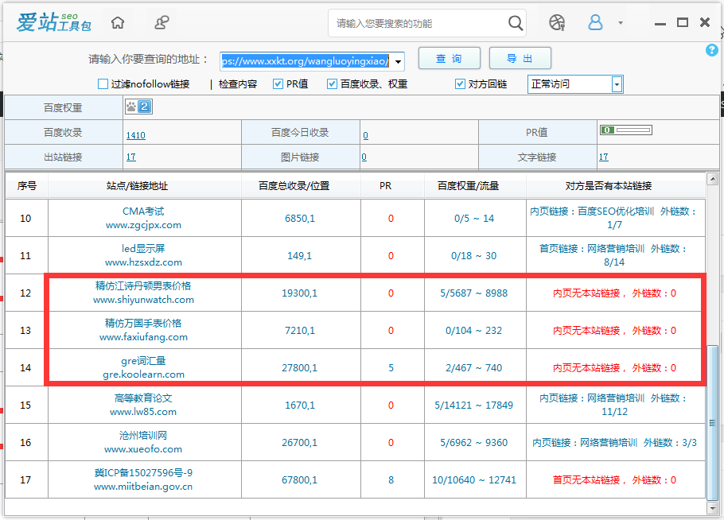Open CMA考试 www.zgcjpx.com site link

click(143, 218)
